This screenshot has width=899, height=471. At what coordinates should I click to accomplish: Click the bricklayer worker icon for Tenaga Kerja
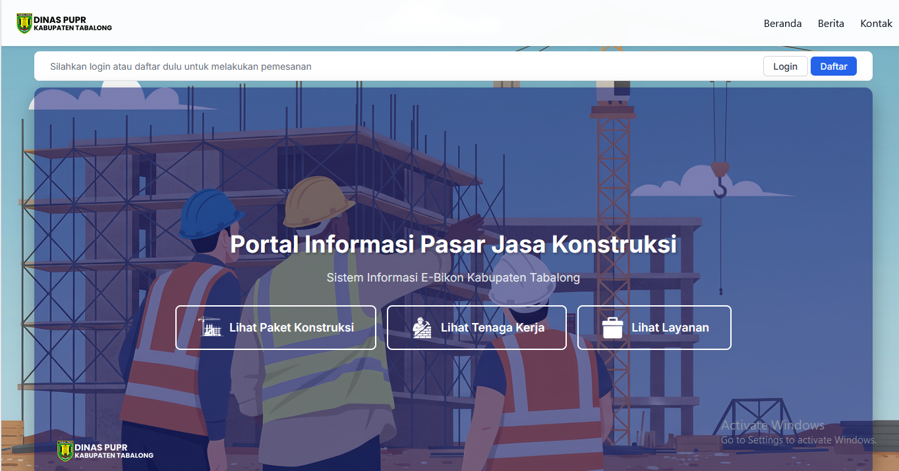click(422, 328)
